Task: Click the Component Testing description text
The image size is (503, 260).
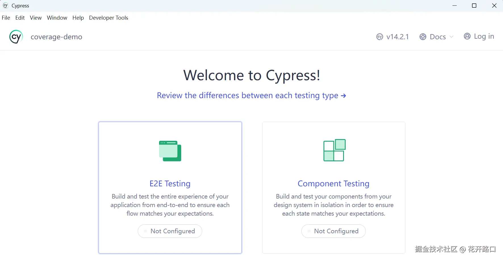Action: coord(334,205)
